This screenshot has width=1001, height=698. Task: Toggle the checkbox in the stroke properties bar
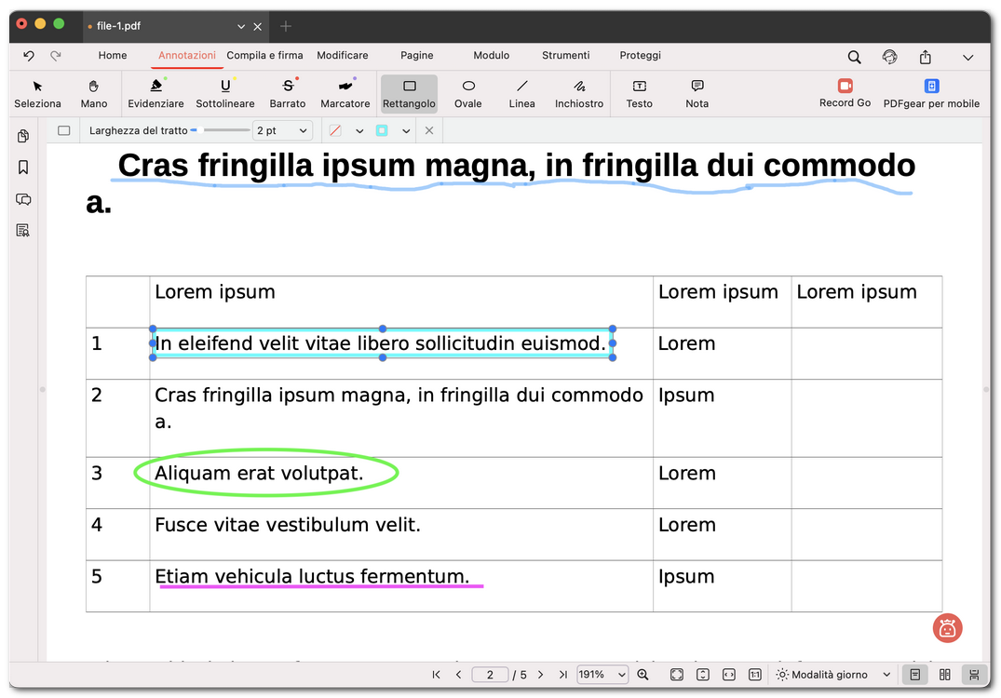[63, 130]
